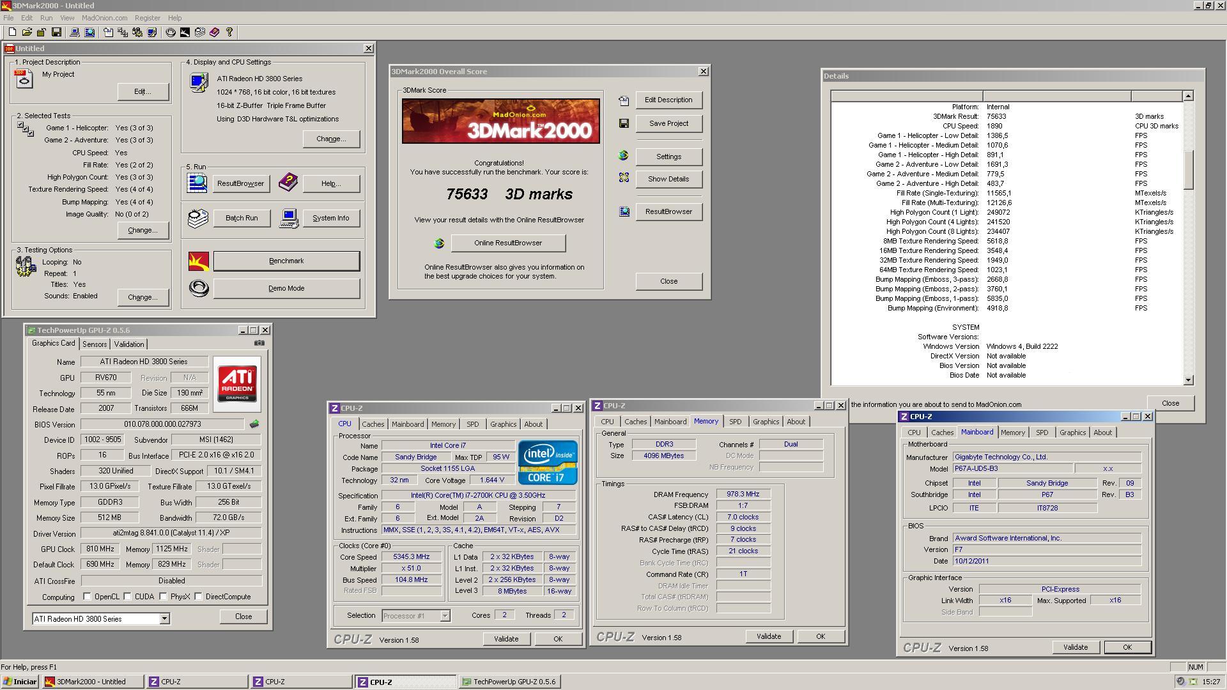Click the purple help book icon in Run section
Screen dimensions: 1227x690
[288, 182]
